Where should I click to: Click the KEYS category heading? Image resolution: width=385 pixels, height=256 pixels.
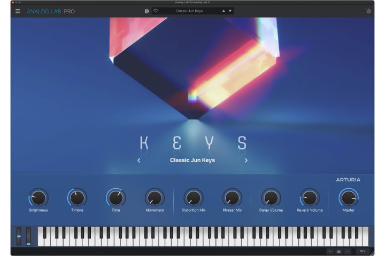(x=193, y=143)
